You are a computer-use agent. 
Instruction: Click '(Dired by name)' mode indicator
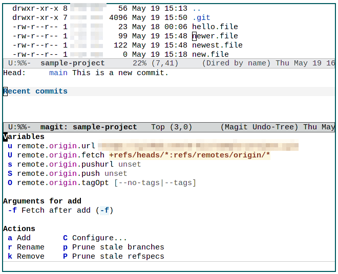[236, 63]
